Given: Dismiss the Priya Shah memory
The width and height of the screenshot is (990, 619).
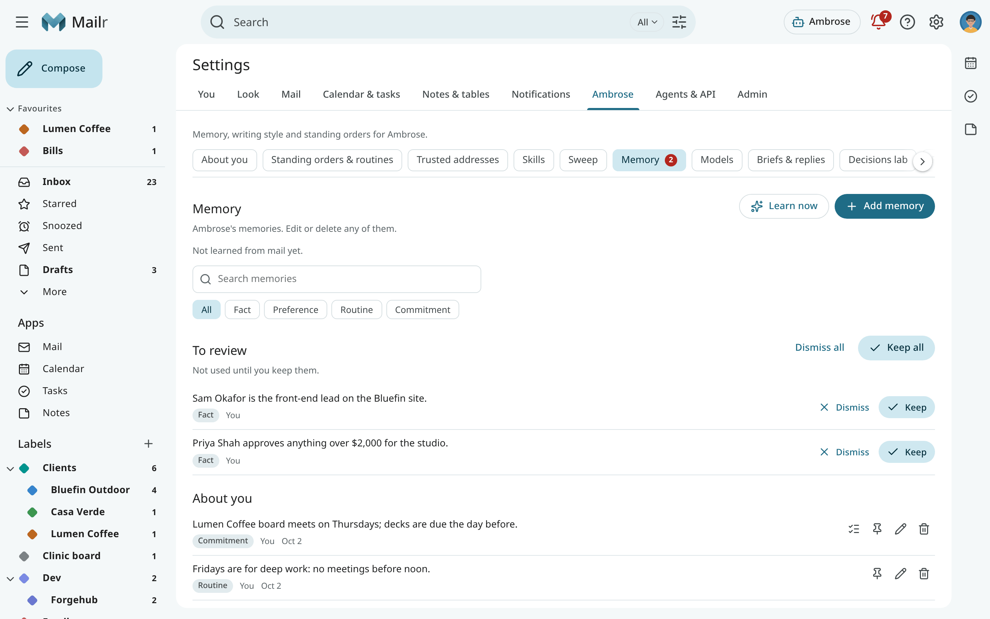Looking at the screenshot, I should (x=844, y=452).
